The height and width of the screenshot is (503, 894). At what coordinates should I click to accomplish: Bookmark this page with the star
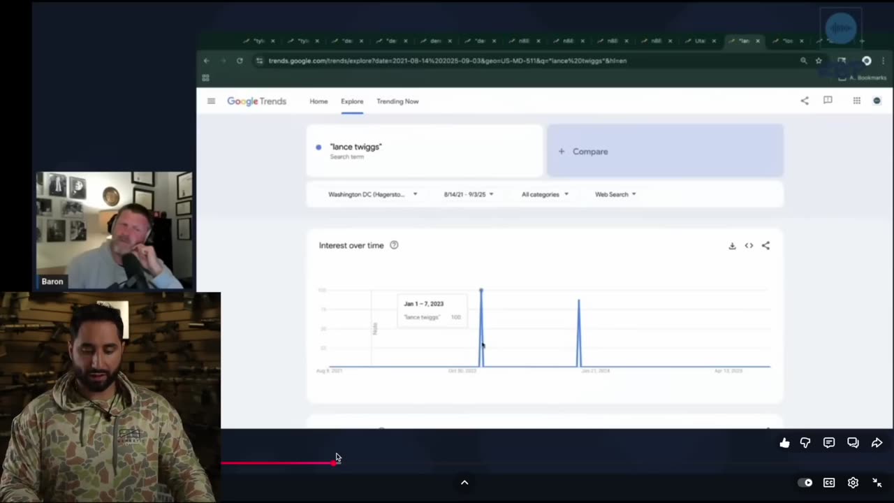pyautogui.click(x=819, y=61)
